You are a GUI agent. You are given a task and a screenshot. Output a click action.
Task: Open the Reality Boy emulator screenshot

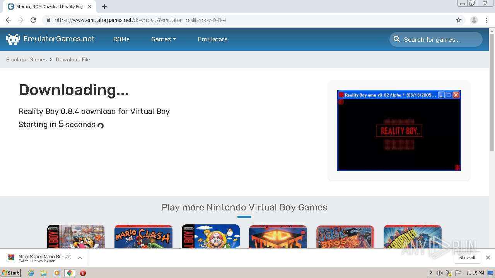coord(399,131)
